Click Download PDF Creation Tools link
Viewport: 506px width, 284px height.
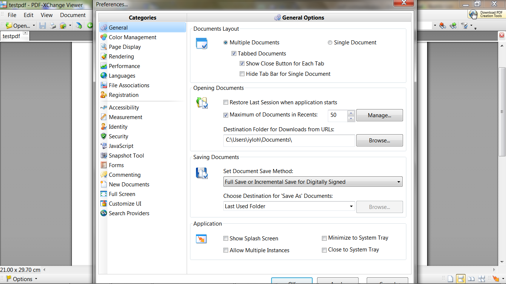coord(486,14)
